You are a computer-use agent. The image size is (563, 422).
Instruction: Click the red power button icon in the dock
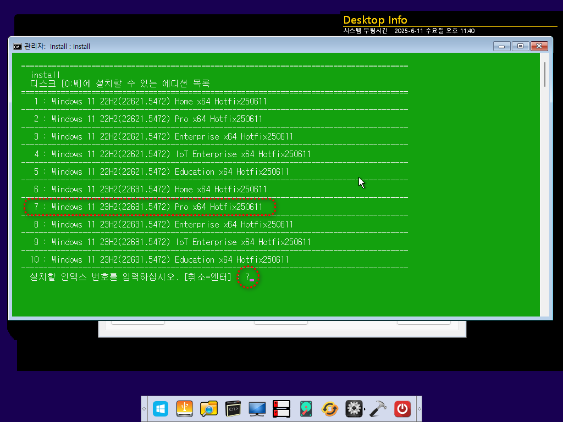tap(402, 409)
